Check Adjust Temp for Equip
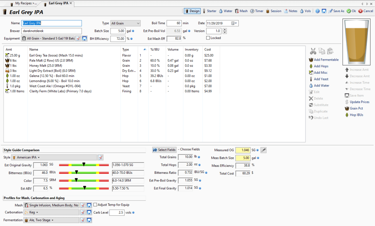Viewport: 375px width, 226px height. point(95,205)
